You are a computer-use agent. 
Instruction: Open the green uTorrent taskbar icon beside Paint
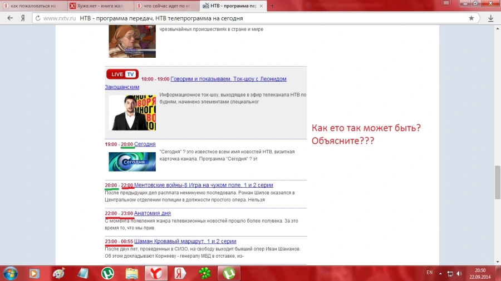(107, 273)
